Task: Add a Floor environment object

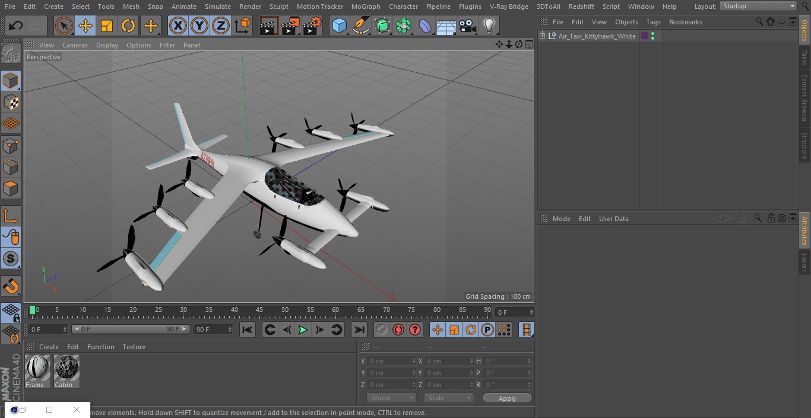Action: click(446, 25)
